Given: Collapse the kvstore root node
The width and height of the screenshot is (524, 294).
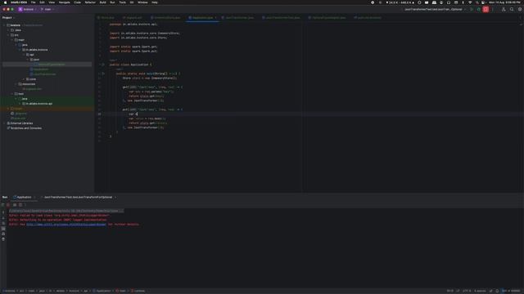Looking at the screenshot, I should (4, 25).
